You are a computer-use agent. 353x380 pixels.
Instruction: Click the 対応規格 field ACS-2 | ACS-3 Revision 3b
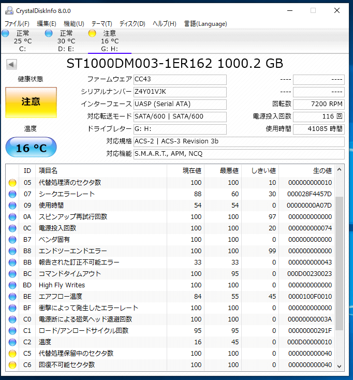coord(239,142)
